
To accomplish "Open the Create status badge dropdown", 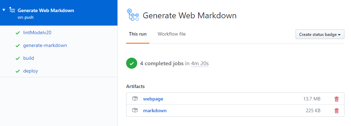I will pos(320,34).
